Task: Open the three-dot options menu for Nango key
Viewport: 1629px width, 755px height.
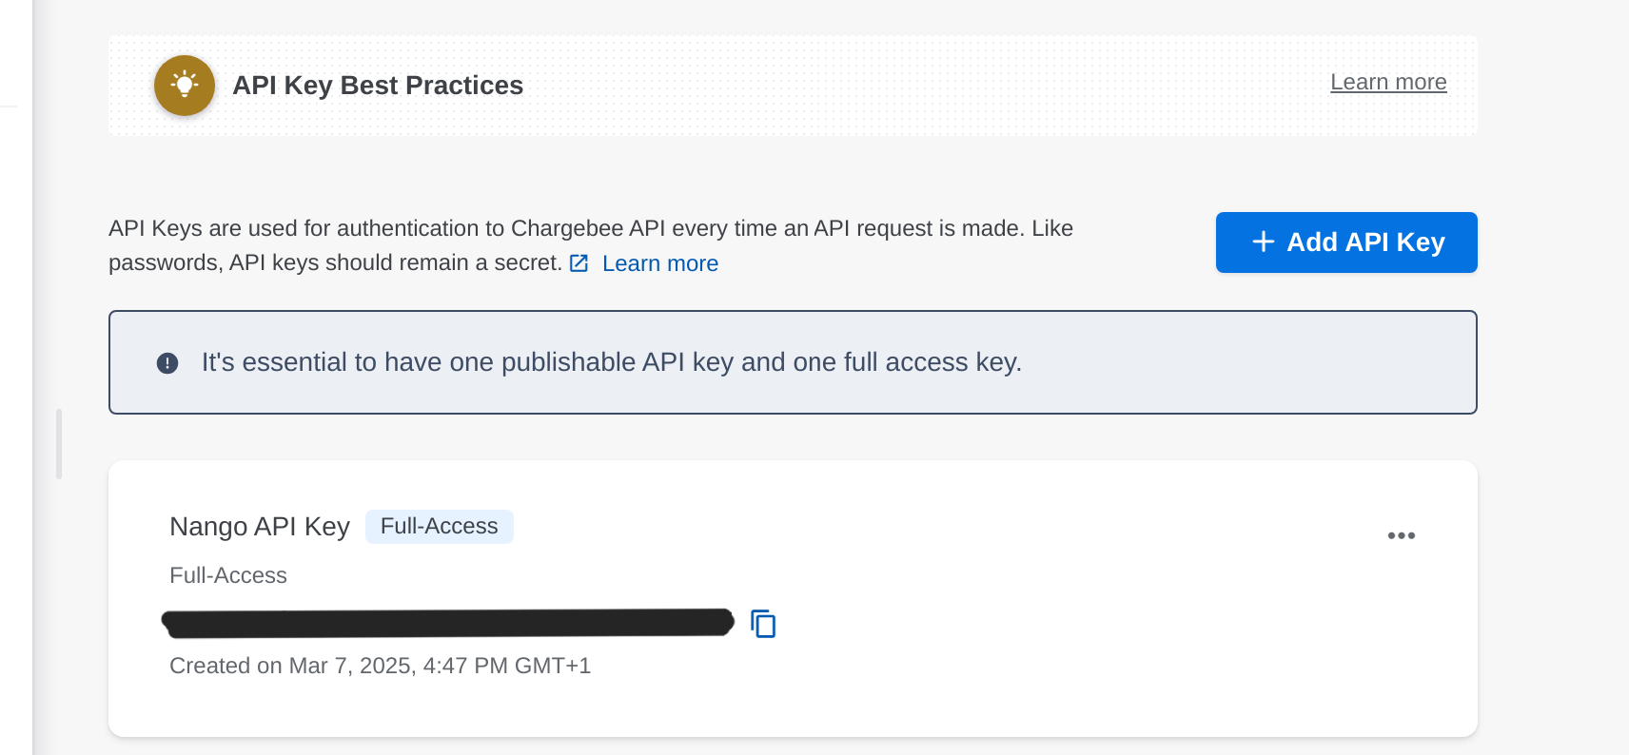Action: coord(1401,535)
